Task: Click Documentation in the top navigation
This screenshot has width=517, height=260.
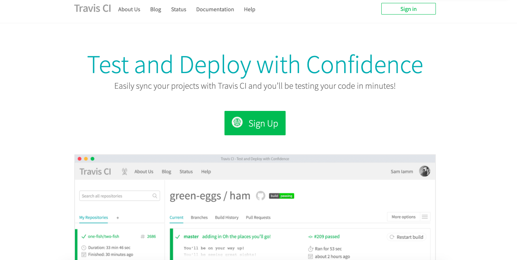Action: tap(215, 9)
